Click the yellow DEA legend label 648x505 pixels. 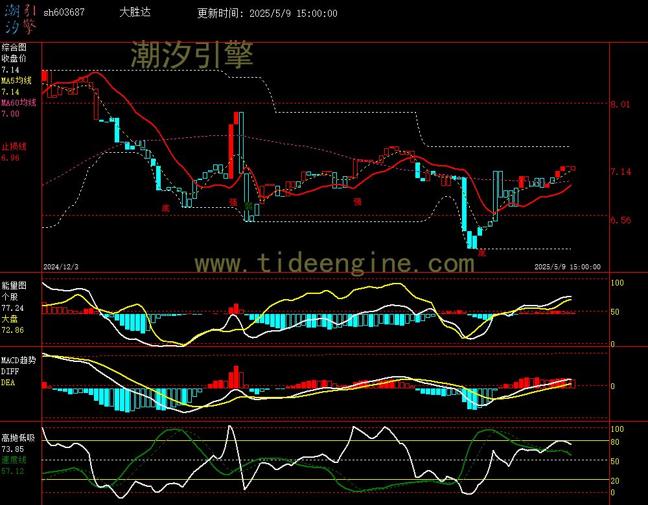point(8,383)
